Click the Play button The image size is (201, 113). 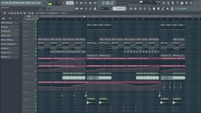[x=54, y=3]
